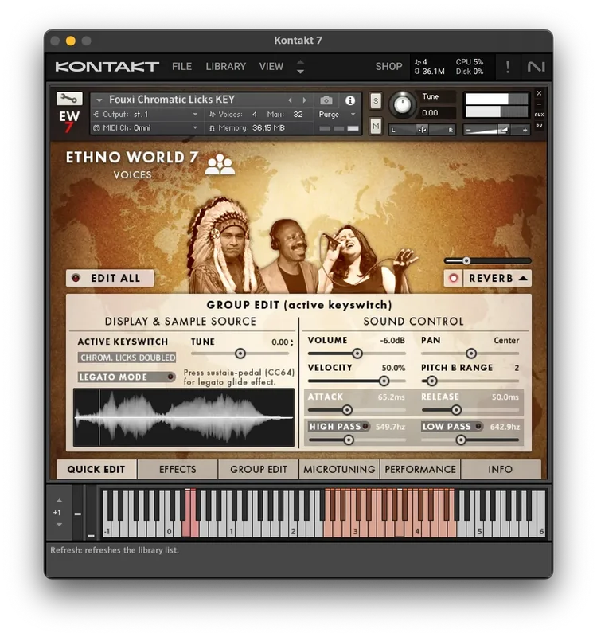Center the pan with the middle pan icon
The height and width of the screenshot is (637, 597).
click(x=422, y=130)
